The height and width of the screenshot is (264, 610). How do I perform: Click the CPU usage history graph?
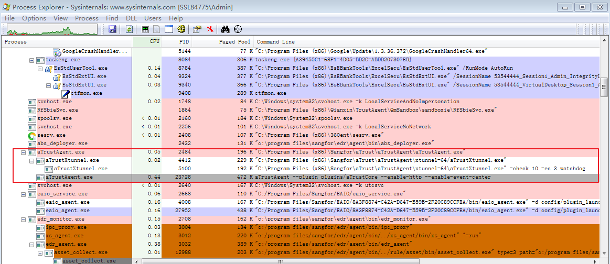(52, 29)
